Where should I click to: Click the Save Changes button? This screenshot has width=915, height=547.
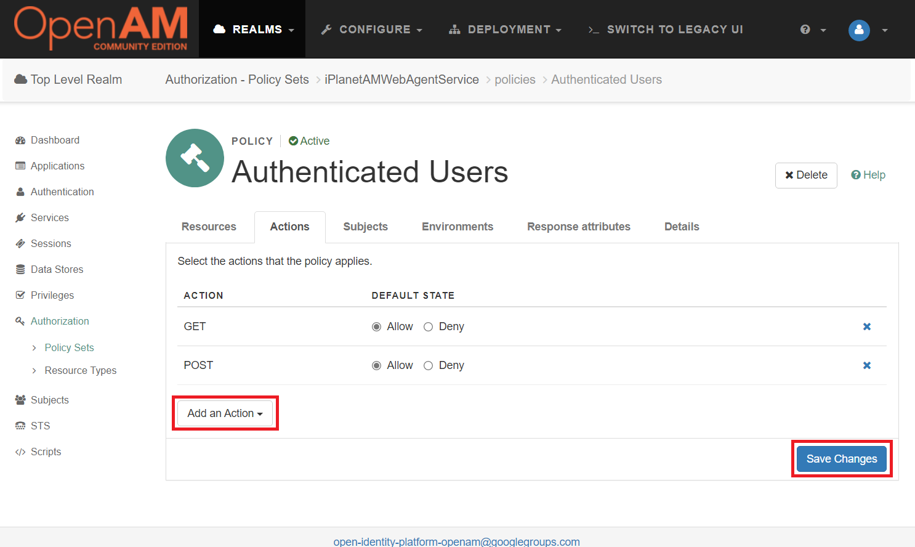point(842,459)
